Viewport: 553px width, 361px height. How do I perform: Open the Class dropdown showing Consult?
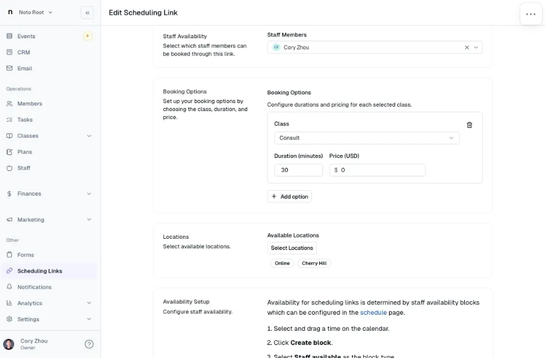click(367, 138)
